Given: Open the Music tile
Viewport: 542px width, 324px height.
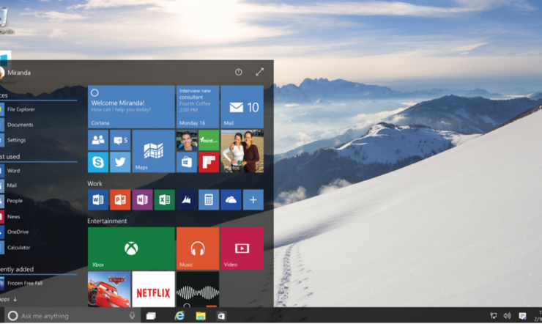Looking at the screenshot, I should tap(197, 248).
